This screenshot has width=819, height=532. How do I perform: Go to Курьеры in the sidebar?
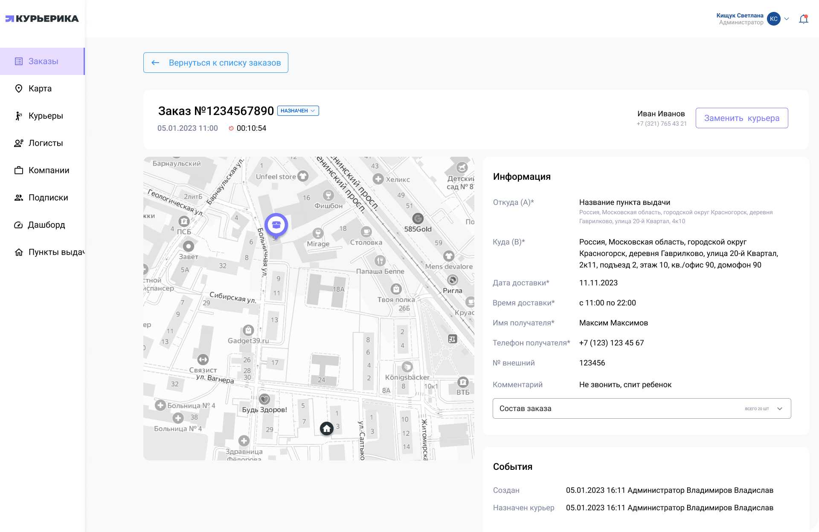click(46, 116)
